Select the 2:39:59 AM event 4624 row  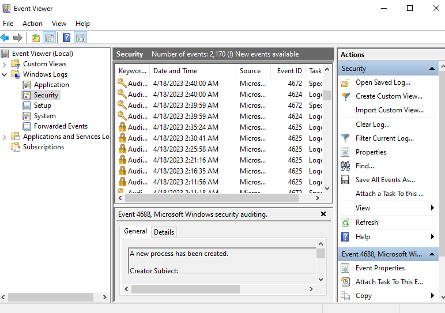[x=220, y=116]
